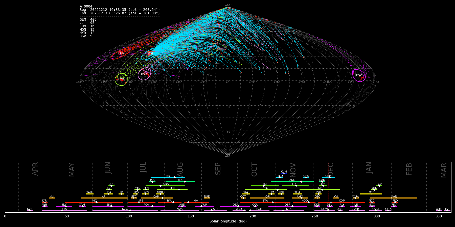This screenshot has width=455, height=227.
Task: Click the NOO shower bar in the timeline
Action: pyautogui.click(x=304, y=202)
